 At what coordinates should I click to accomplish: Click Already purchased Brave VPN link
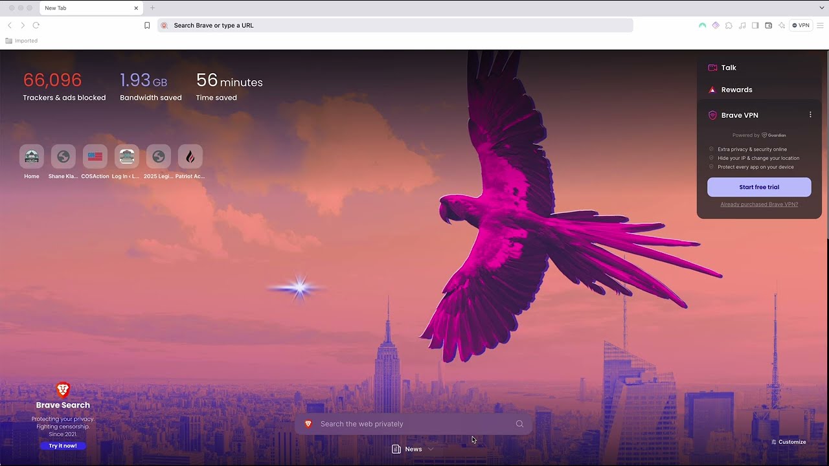pyautogui.click(x=759, y=205)
